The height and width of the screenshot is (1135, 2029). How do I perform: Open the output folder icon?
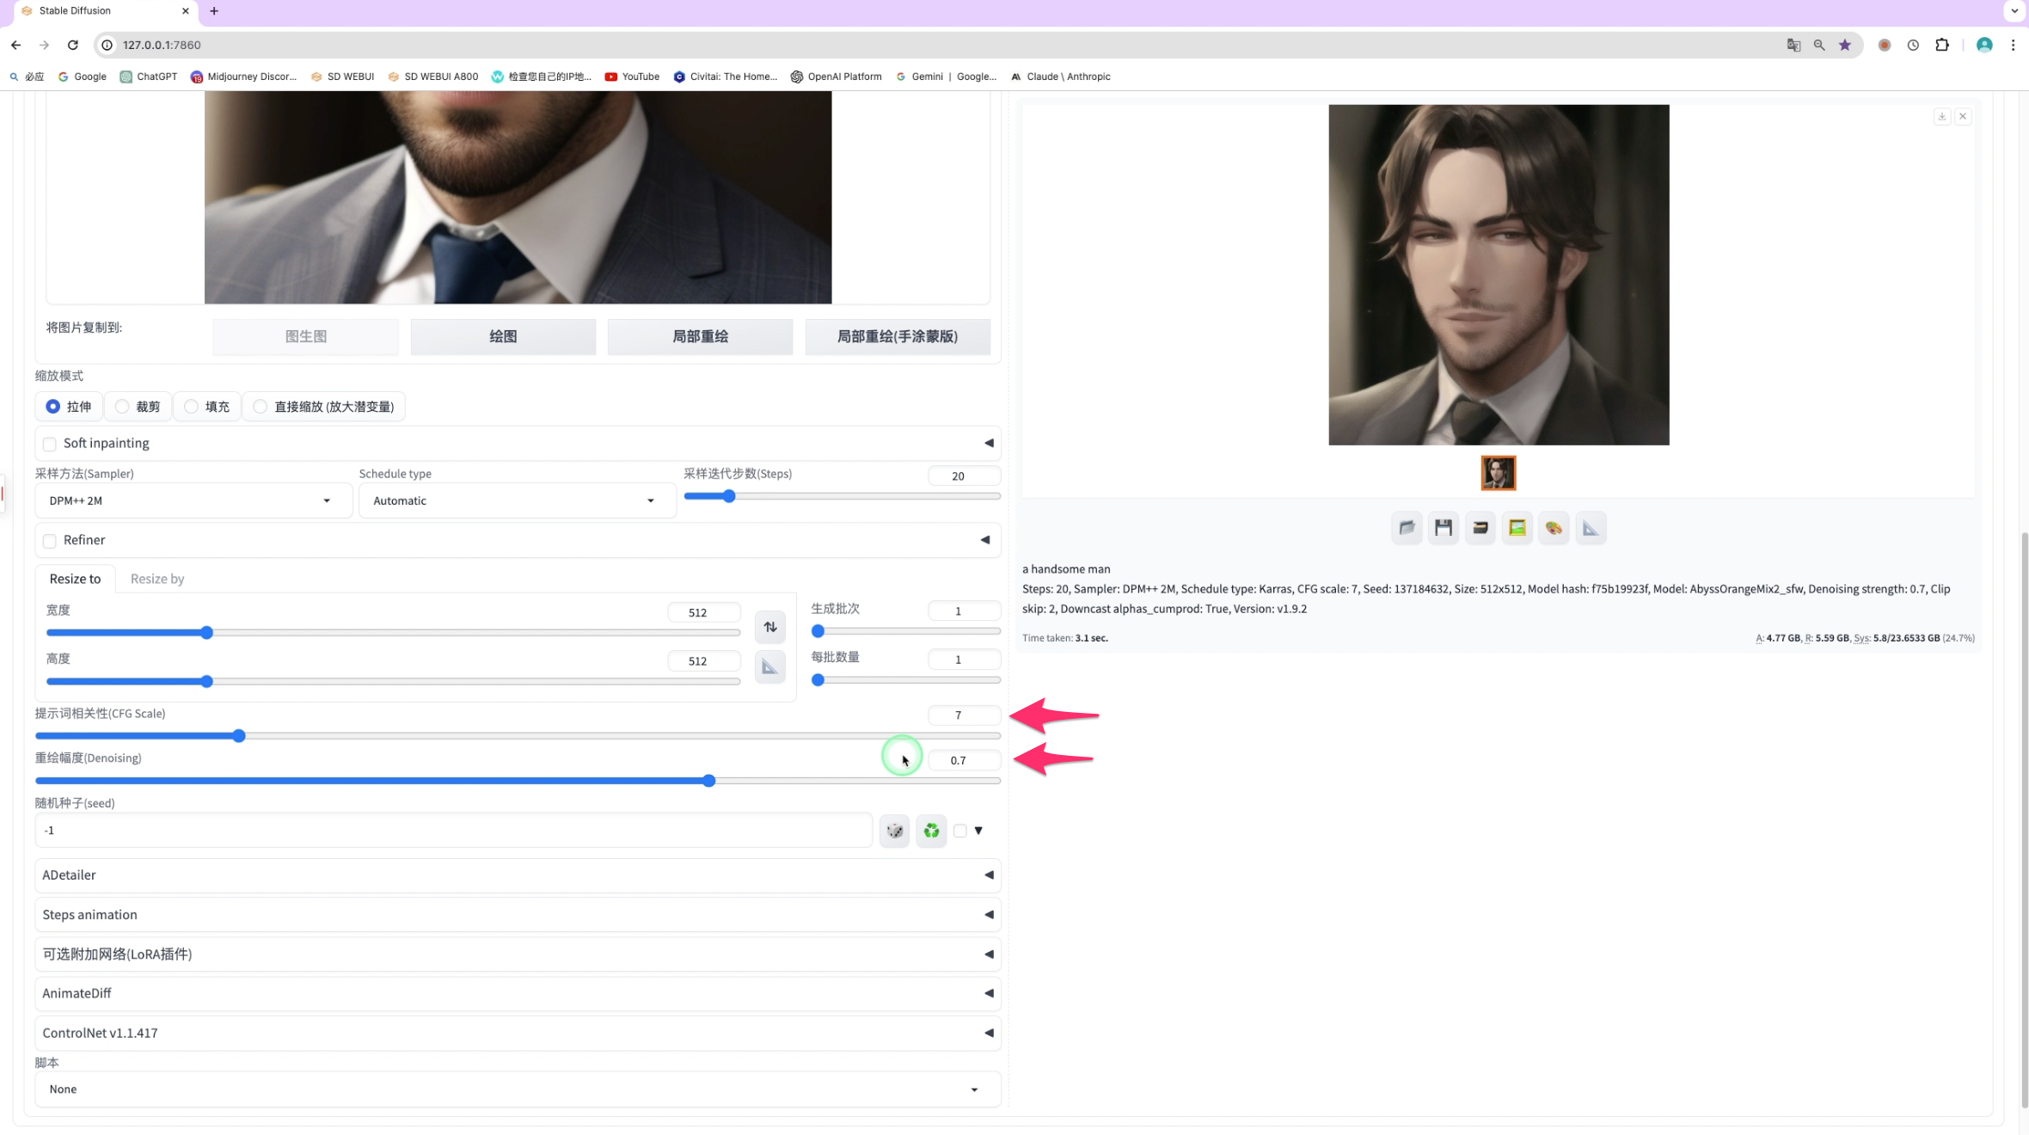1407,528
